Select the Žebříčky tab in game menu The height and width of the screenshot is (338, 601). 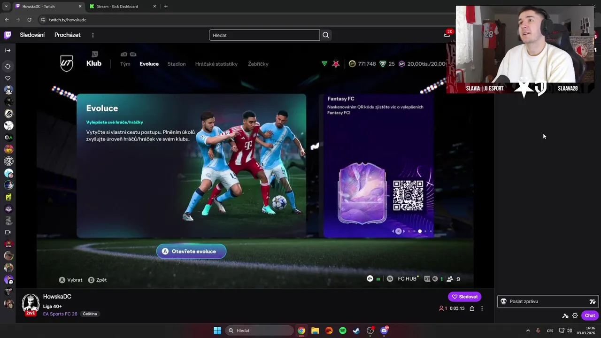(258, 64)
